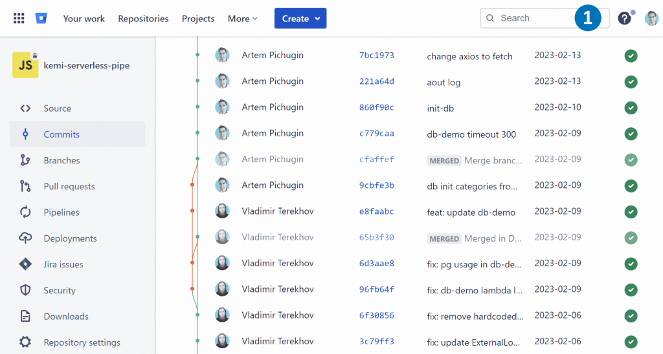Open the Repositories top menu item
The width and height of the screenshot is (663, 354).
tap(143, 19)
